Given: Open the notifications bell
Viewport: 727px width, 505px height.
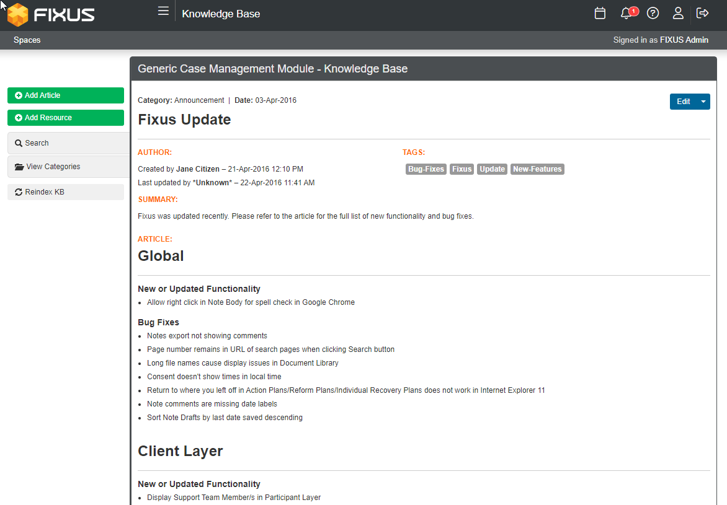Looking at the screenshot, I should click(626, 13).
